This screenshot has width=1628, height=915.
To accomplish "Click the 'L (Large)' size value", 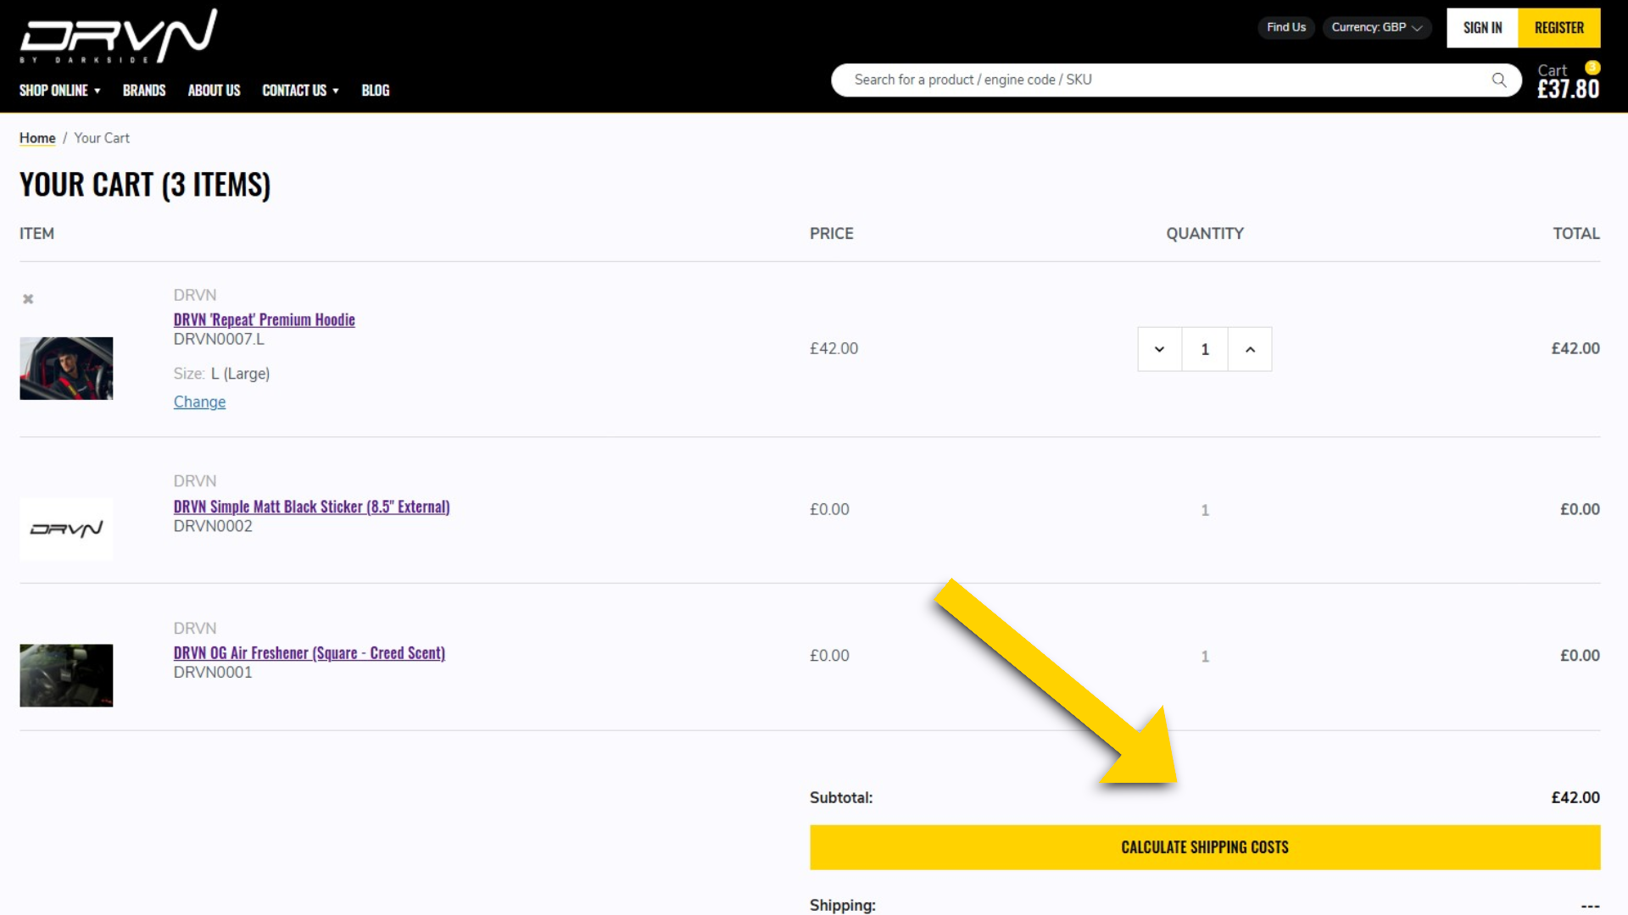I will [240, 374].
